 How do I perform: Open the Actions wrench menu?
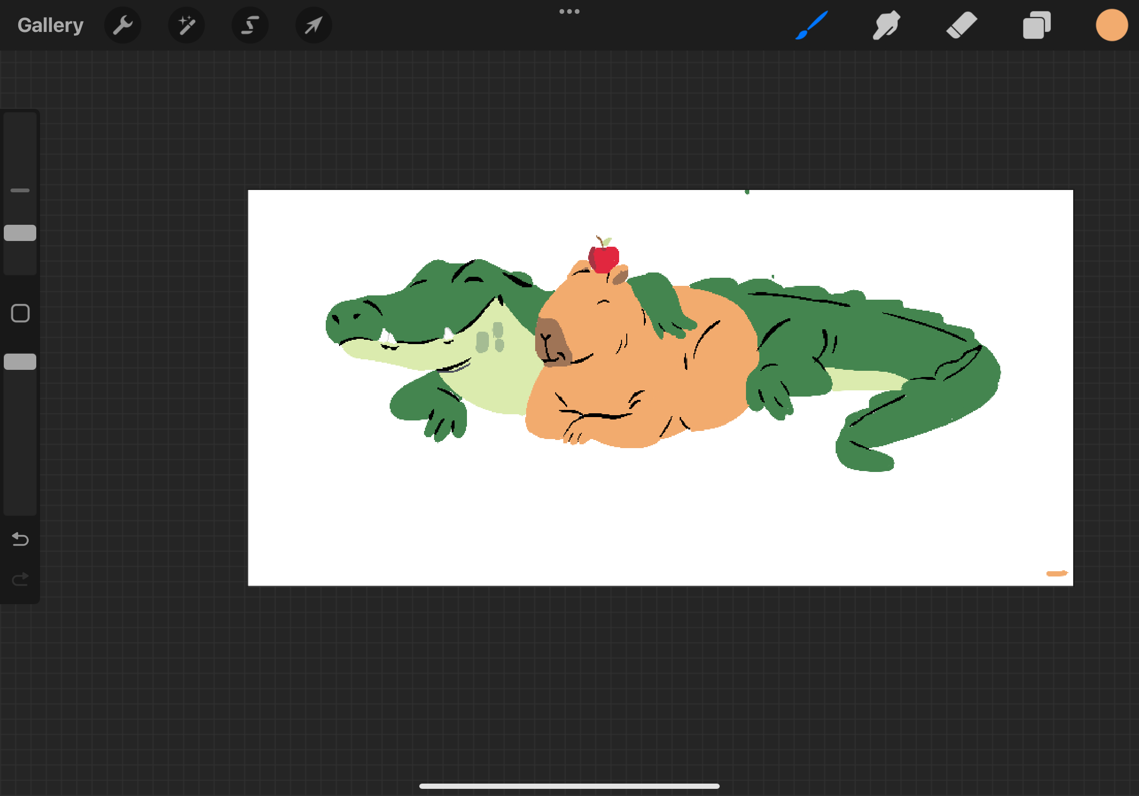pyautogui.click(x=123, y=25)
